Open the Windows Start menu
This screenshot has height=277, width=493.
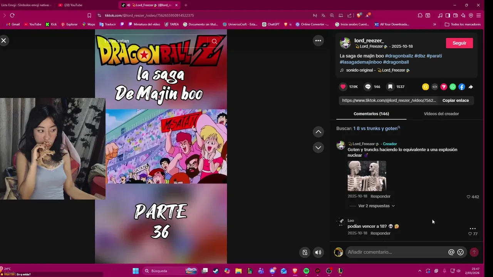tap(136, 271)
